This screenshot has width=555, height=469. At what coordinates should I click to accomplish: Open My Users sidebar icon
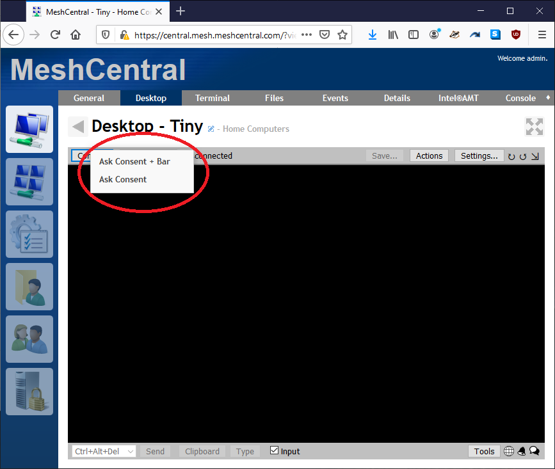29,339
